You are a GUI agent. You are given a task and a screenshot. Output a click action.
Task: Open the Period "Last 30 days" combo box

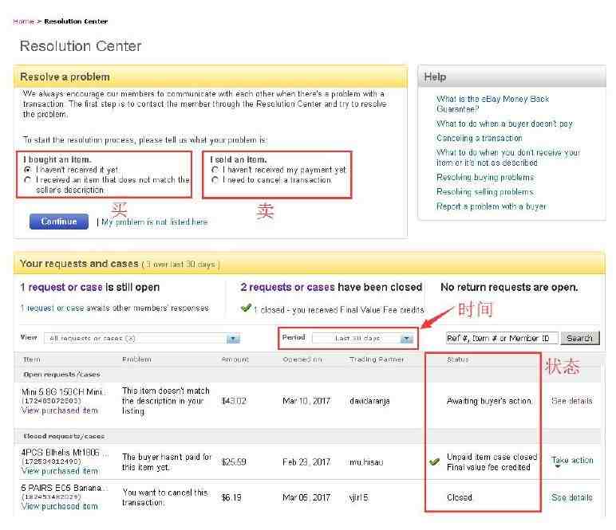tap(362, 339)
